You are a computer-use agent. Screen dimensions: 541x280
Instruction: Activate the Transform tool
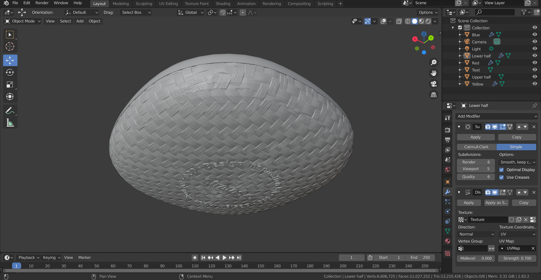(10, 97)
